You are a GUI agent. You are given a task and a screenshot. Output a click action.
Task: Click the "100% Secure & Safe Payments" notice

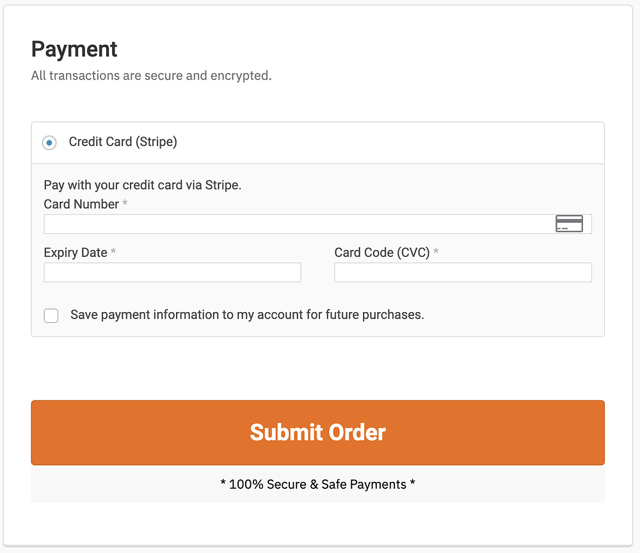click(317, 484)
